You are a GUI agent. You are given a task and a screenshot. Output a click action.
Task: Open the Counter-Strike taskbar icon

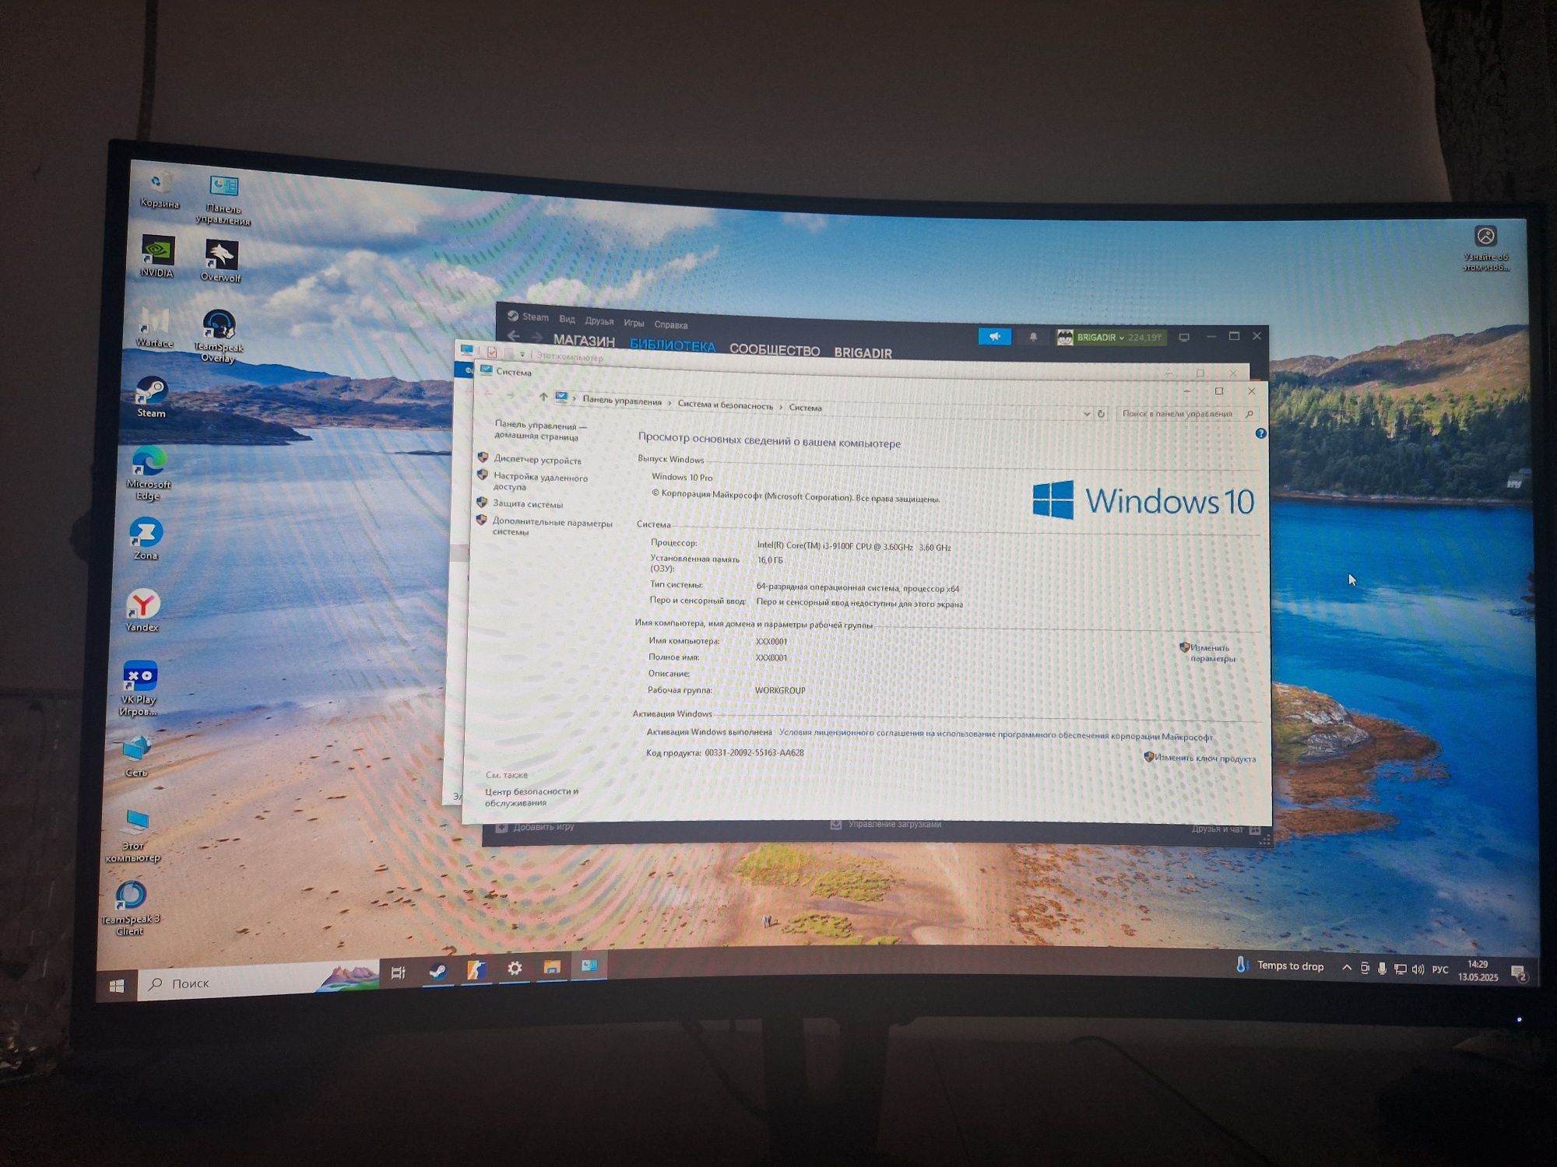476,969
